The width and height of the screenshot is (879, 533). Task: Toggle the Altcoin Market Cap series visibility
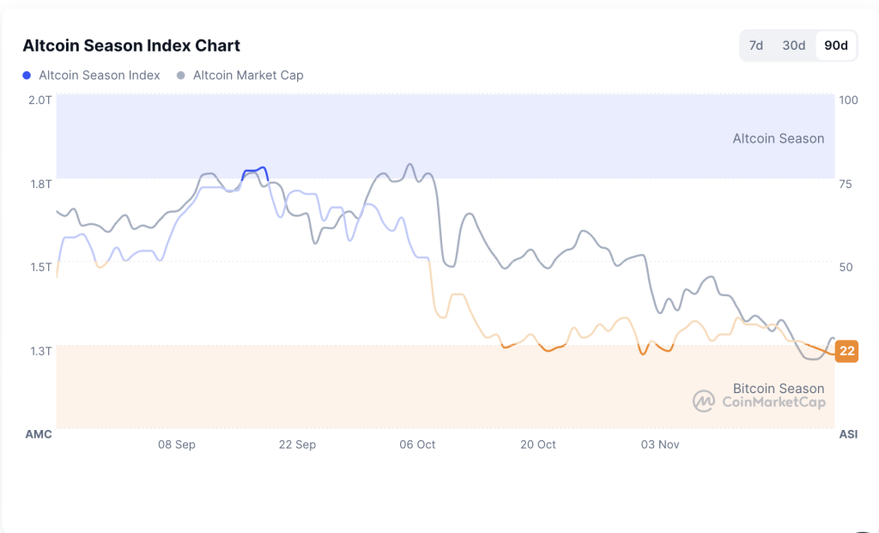point(240,76)
